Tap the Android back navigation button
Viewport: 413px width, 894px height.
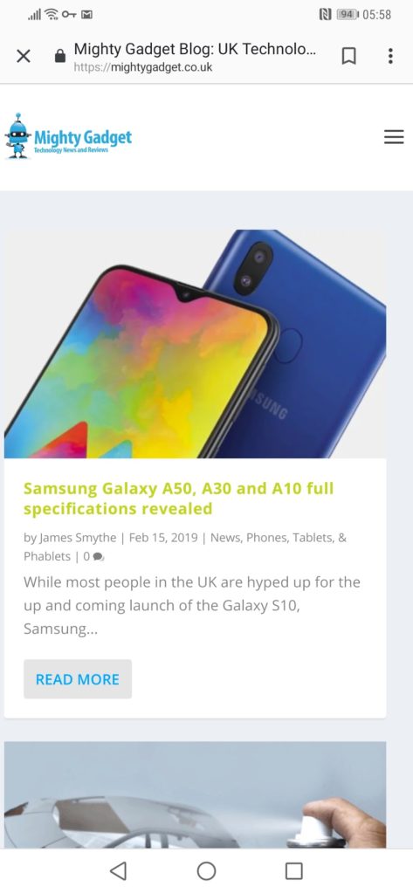point(118,870)
